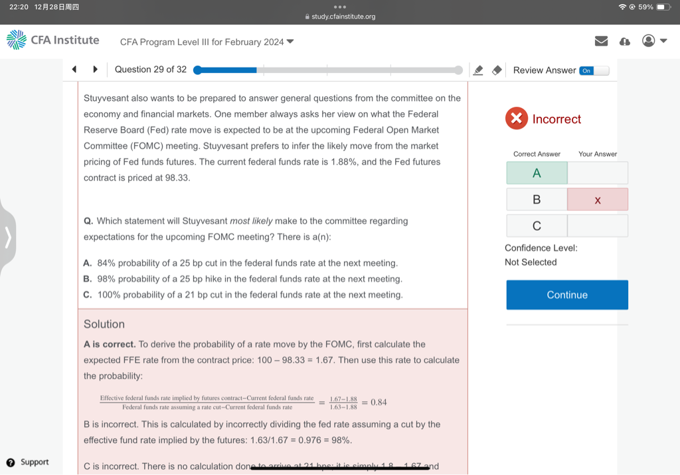Click the cloud download icon
The image size is (680, 475).
624,41
